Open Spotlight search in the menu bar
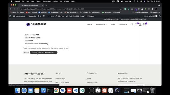The width and height of the screenshot is (170, 95). click(138, 1)
